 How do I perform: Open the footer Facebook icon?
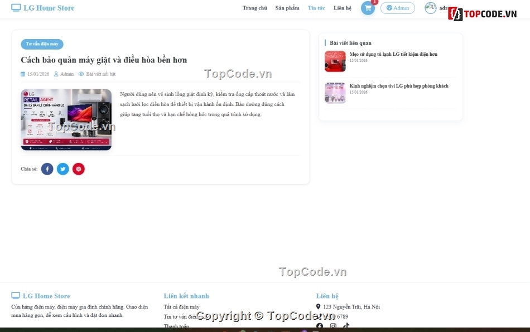pyautogui.click(x=320, y=326)
